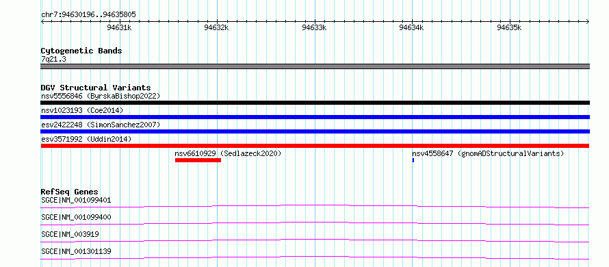Select the short red nsv6610929 variant bar
This screenshot has height=267, width=609.
[198, 160]
